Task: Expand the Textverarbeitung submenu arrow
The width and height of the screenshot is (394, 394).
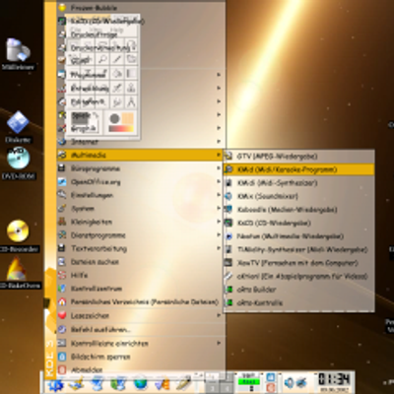Action: (x=219, y=248)
